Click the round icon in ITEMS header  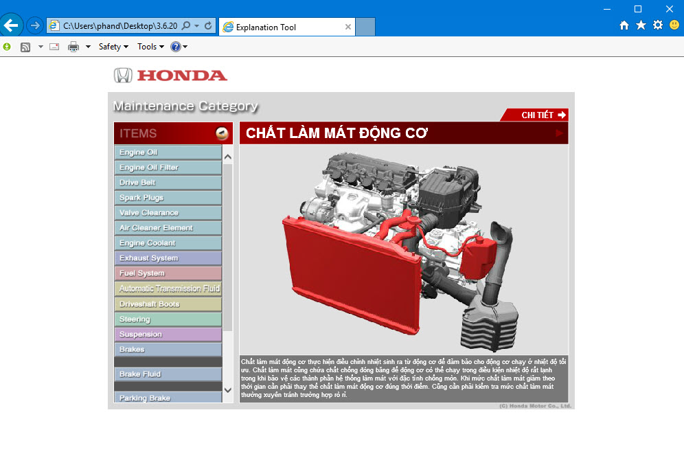[222, 133]
